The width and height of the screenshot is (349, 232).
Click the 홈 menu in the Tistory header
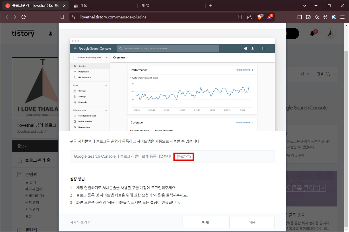point(51,33)
